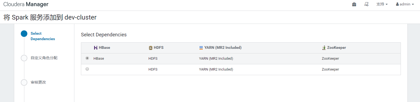Click the 审核更改 step circle
This screenshot has height=102, width=420.
[24, 82]
